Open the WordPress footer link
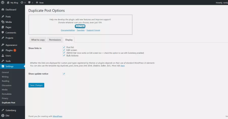 pyautogui.click(x=58, y=116)
